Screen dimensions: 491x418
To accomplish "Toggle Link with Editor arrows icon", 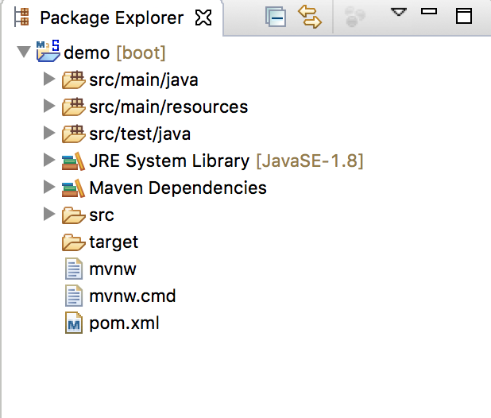I will [x=309, y=17].
